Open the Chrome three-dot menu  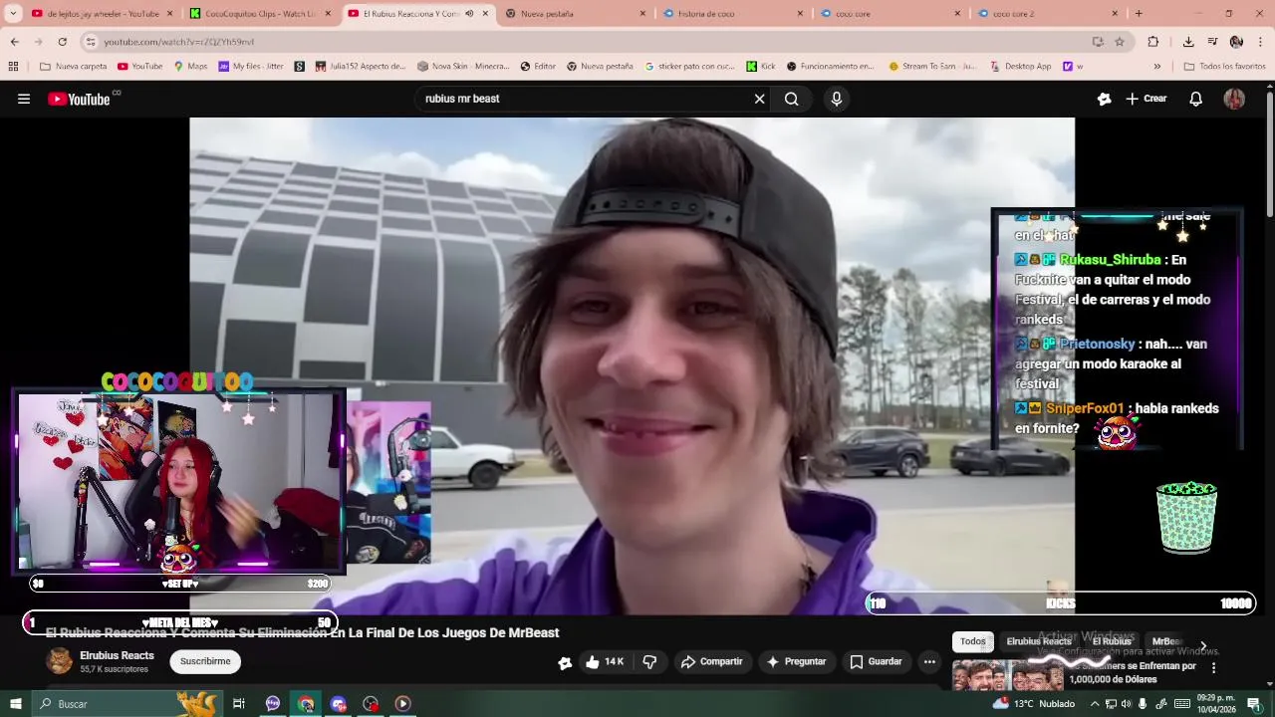tap(1261, 42)
